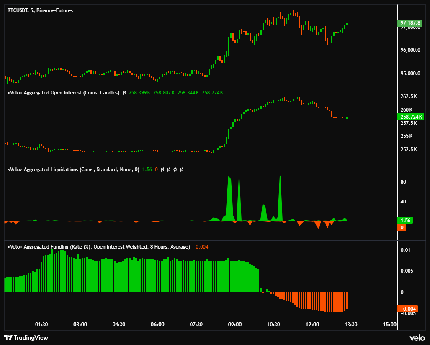
Task: Click the 04:30 time axis label
Action: pyautogui.click(x=119, y=325)
